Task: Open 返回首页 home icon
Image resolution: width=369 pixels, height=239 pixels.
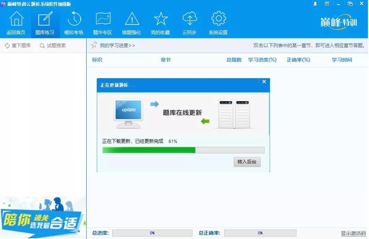Action: (x=16, y=22)
